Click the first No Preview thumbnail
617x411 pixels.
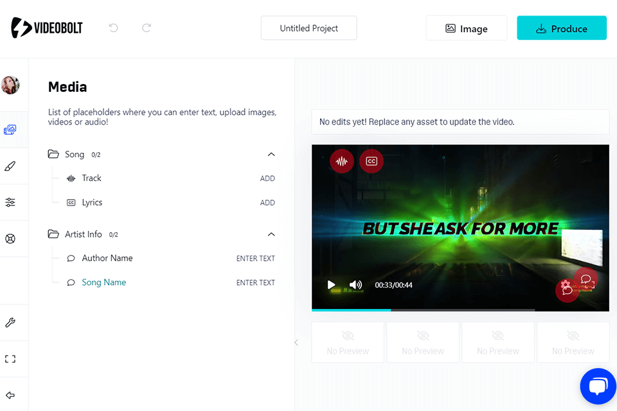click(x=348, y=342)
